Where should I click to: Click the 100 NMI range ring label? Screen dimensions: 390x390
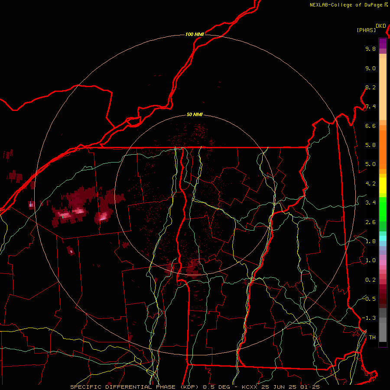pyautogui.click(x=195, y=34)
